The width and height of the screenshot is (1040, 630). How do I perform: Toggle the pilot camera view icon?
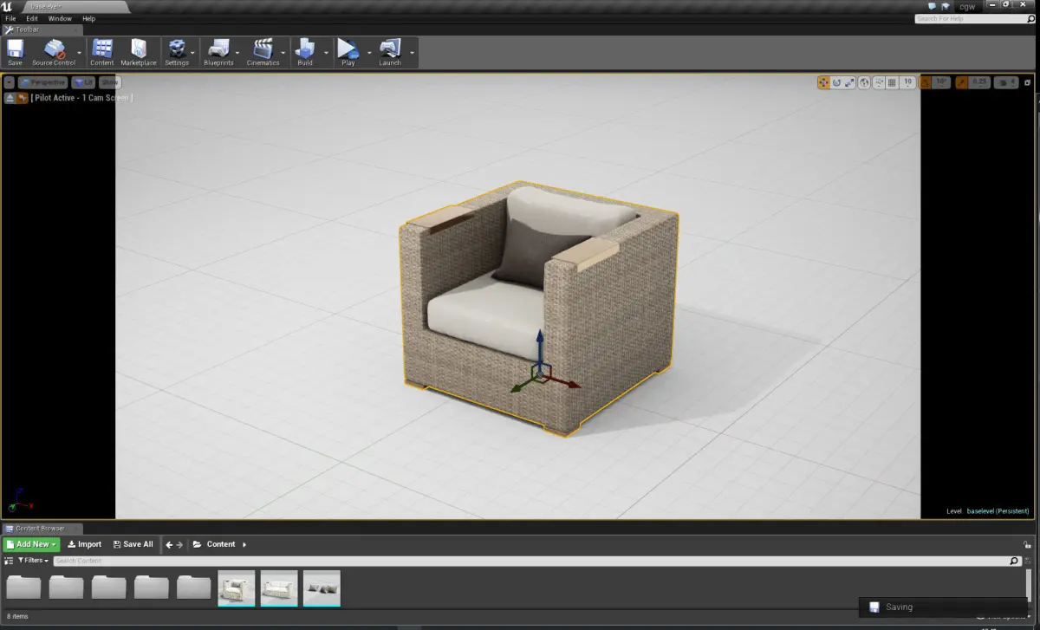tap(22, 98)
